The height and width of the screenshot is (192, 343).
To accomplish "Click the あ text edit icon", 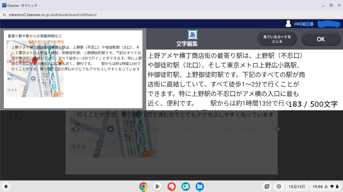I will [193, 35].
